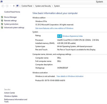Click Get more features with new edition link
This screenshot has width=107, height=104.
click(54, 28)
